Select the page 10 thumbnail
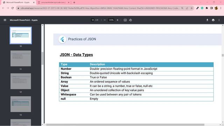The width and height of the screenshot is (224, 126). click(21, 35)
